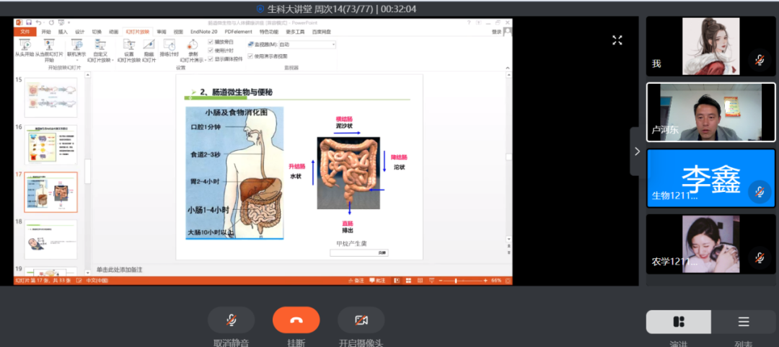This screenshot has width=779, height=347.
Task: Hang up the call with the orange 挂断 button
Action: 296,320
